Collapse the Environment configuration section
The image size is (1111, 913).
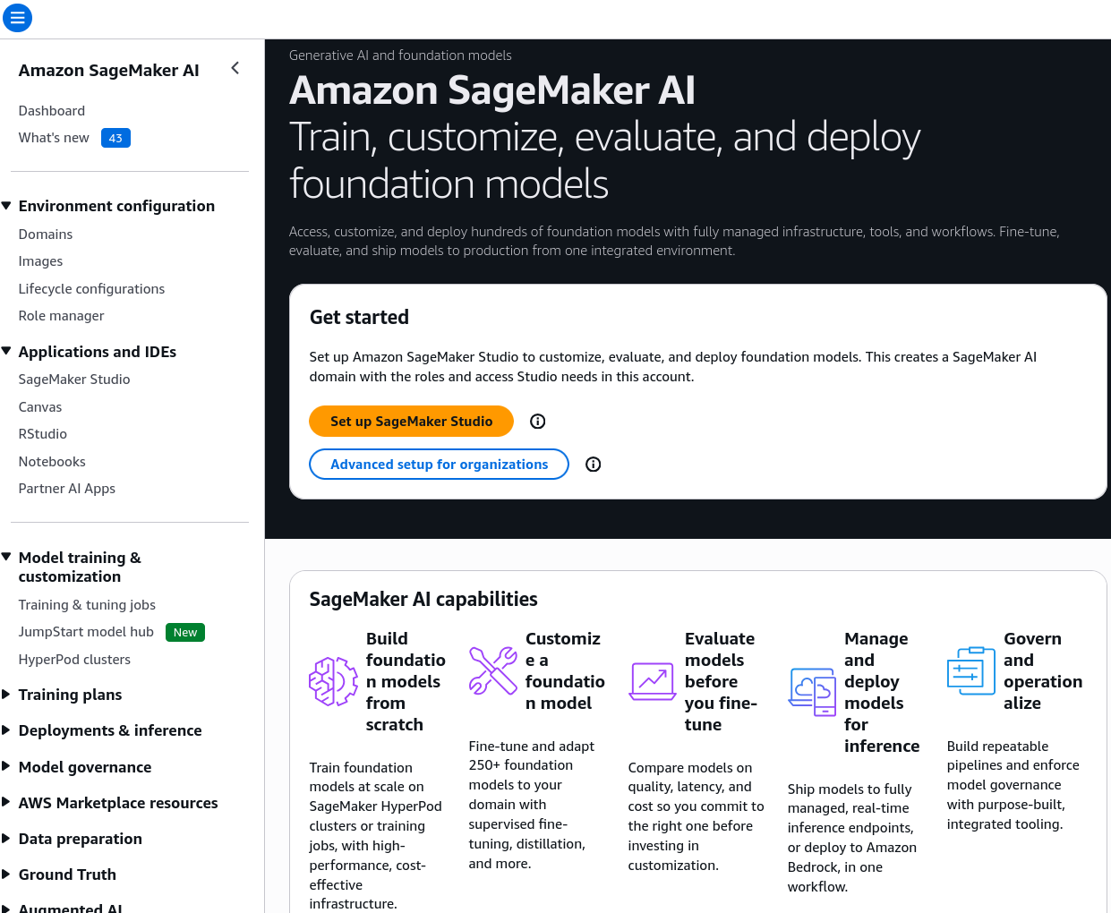(7, 206)
